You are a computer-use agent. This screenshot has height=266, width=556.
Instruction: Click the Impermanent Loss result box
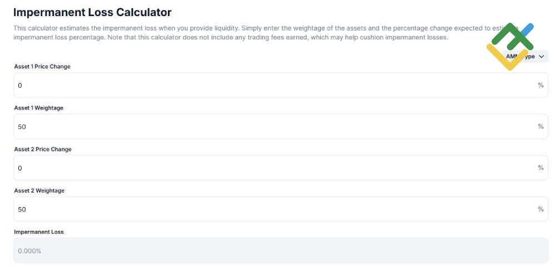(281, 250)
